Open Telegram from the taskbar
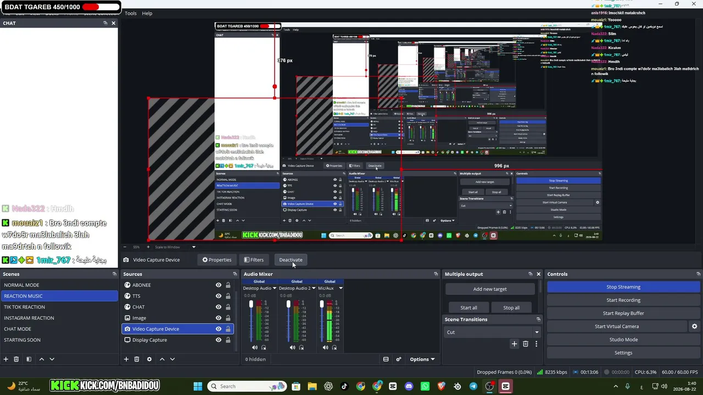This screenshot has width=703, height=395. point(473,386)
